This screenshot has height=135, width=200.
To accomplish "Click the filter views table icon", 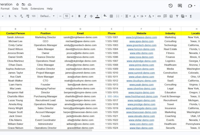I will [x=183, y=16].
